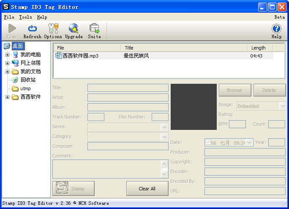The height and width of the screenshot is (209, 289).
Task: Click the 西西软件 folder icon
Action: click(x=15, y=97)
